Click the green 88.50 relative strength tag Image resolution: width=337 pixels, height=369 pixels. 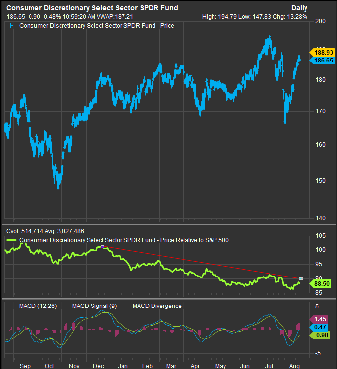tap(320, 283)
